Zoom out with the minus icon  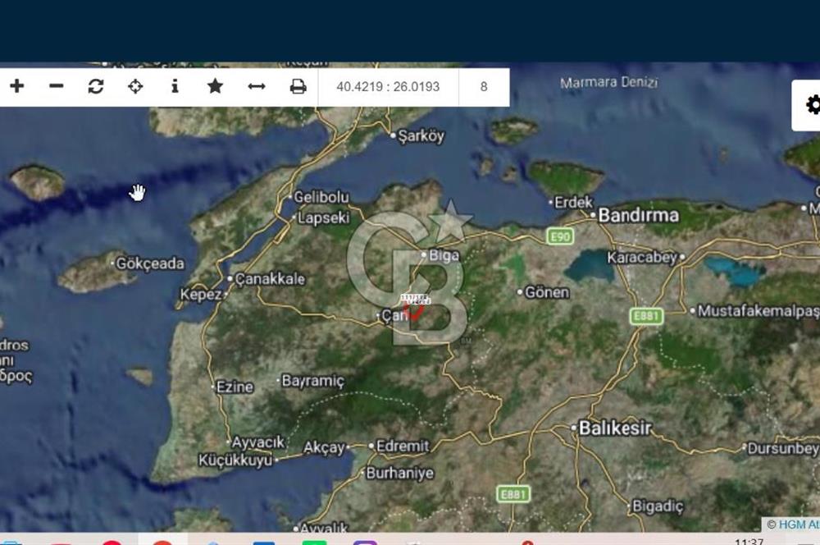[56, 86]
